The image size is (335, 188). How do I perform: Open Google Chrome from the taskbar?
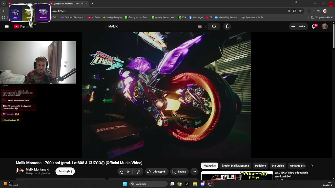click(180, 184)
